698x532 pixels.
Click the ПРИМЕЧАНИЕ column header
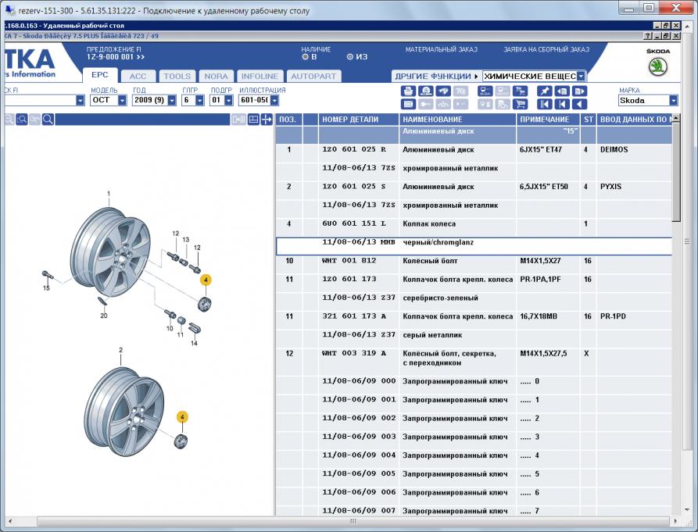548,120
